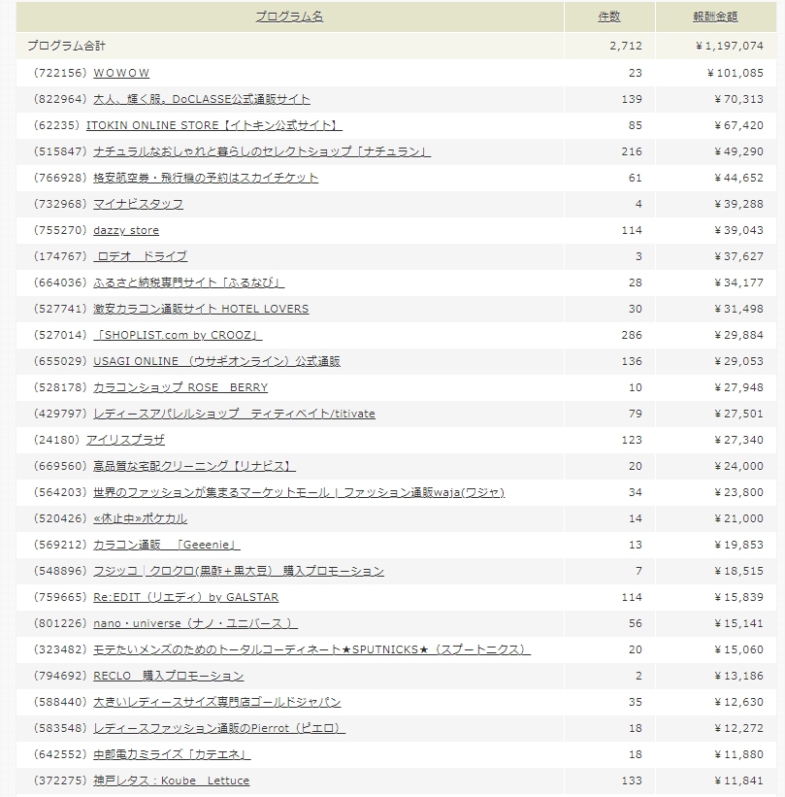Open the titivate apparel shop link
Screen dimensions: 785x797
pyautogui.click(x=234, y=414)
